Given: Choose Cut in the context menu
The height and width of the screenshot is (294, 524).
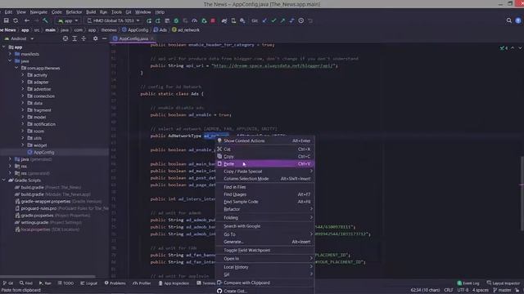Looking at the screenshot, I should (x=264, y=149).
